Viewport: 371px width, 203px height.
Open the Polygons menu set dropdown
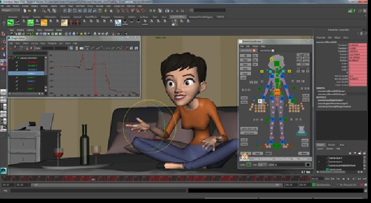pos(10,10)
